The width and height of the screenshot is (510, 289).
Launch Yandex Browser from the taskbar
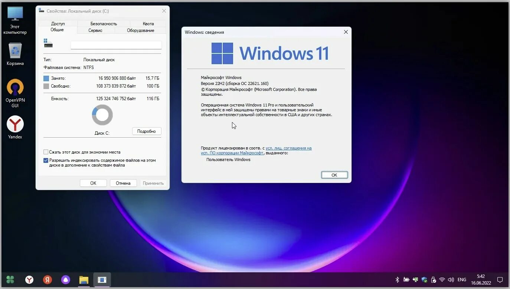(29, 280)
